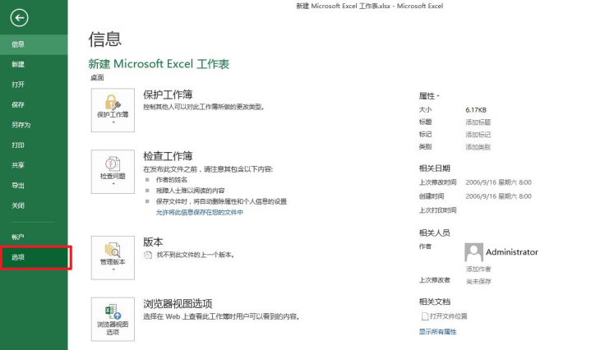Image resolution: width=591 pixels, height=350 pixels.
Task: Click the 残障人士难以阅读的内容 list item
Action: [x=191, y=191]
